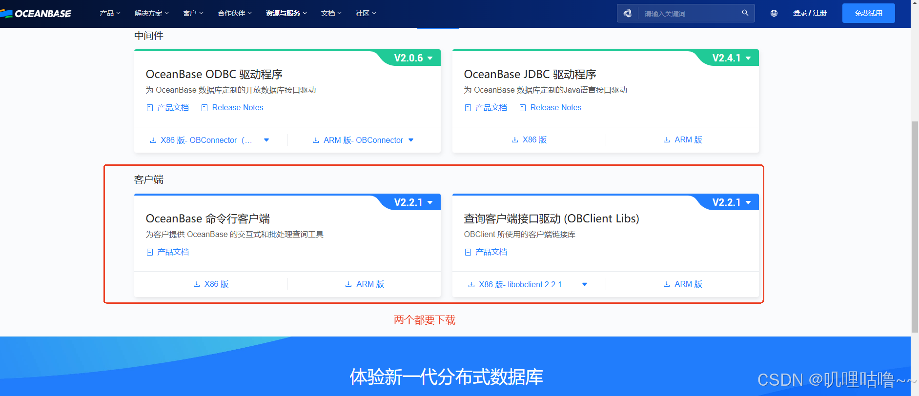Viewport: 919px width, 396px height.
Task: Open X86 版 OBConnector package dropdown arrow
Action: 266,140
